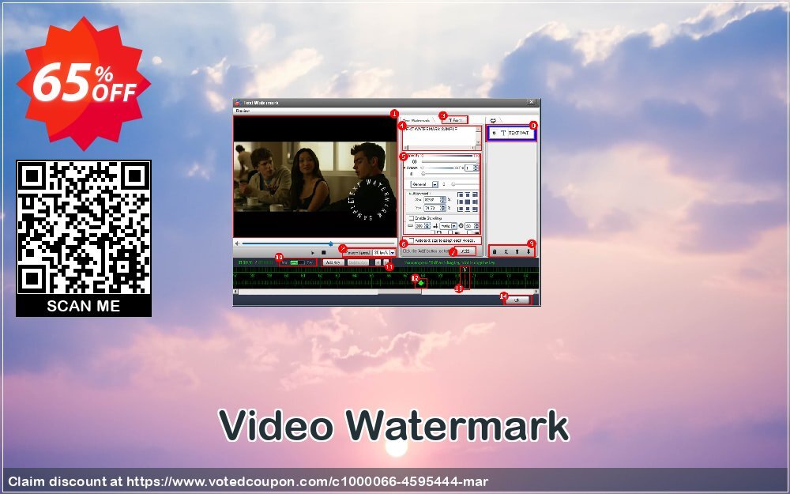
Task: Align watermark to center
Action: (468, 202)
